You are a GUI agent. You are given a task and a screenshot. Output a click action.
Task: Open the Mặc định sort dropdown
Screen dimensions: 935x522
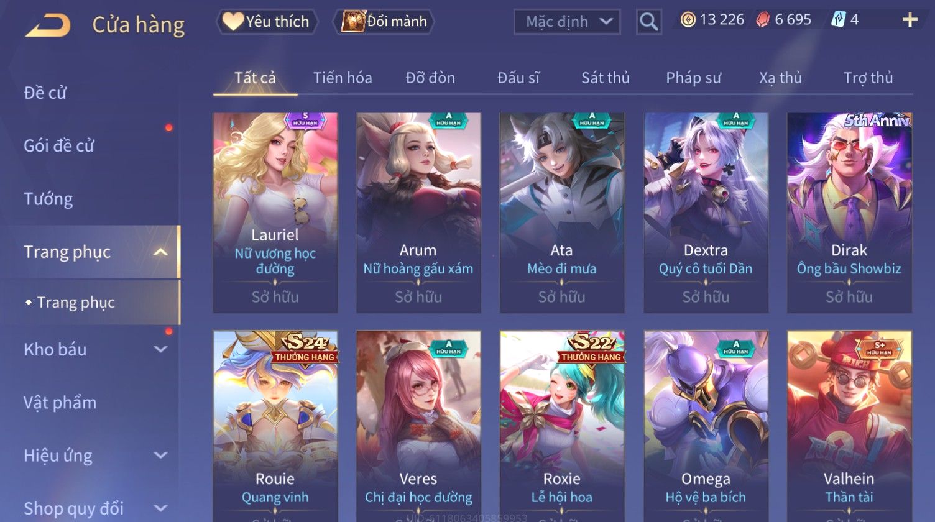pyautogui.click(x=567, y=22)
